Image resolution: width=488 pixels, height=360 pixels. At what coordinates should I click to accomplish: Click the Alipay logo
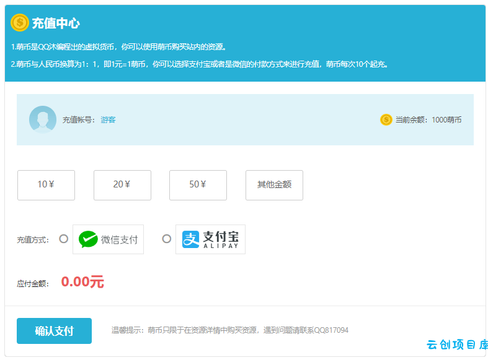click(210, 239)
